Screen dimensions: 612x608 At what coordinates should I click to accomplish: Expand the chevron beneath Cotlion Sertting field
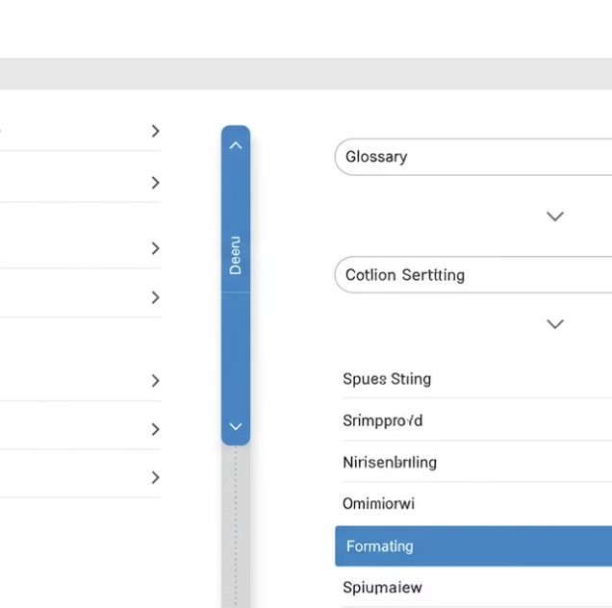coord(555,324)
